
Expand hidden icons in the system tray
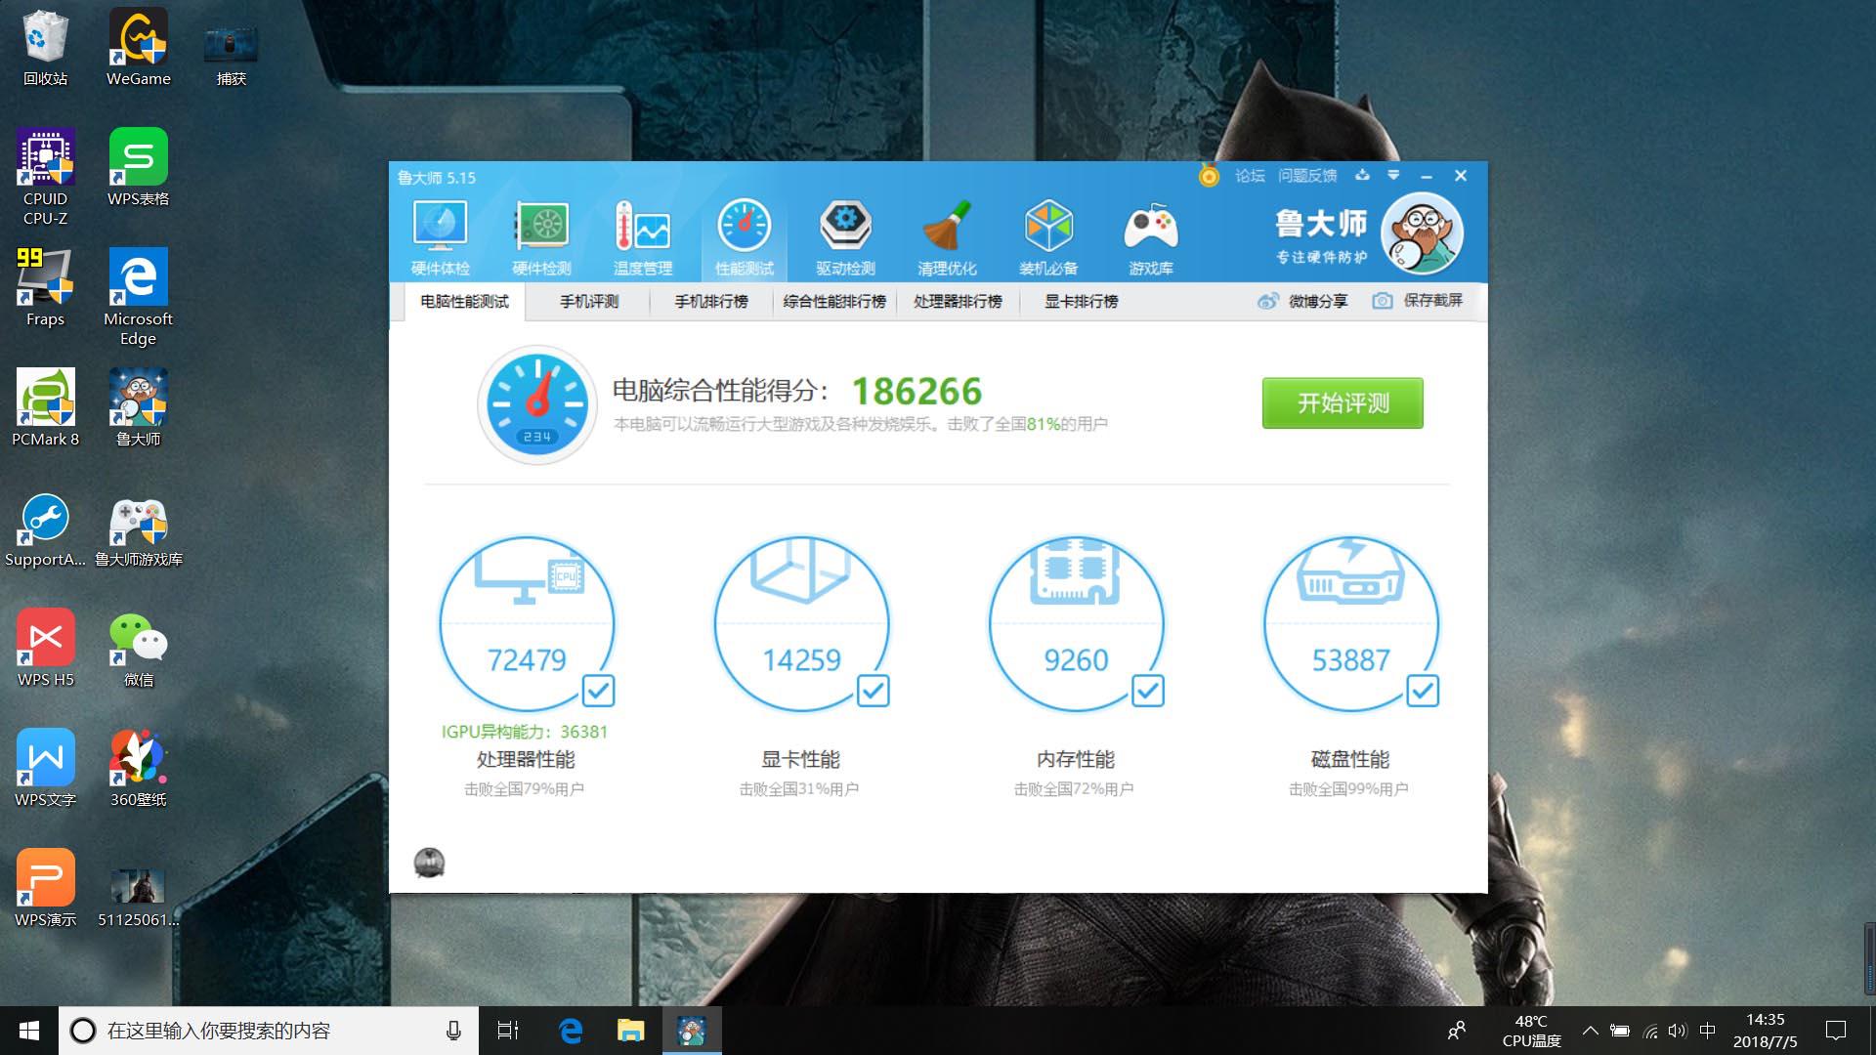tap(1590, 1030)
